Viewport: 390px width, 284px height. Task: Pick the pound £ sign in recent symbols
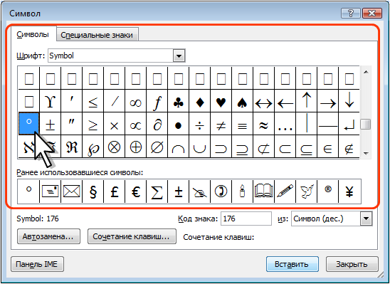click(115, 191)
